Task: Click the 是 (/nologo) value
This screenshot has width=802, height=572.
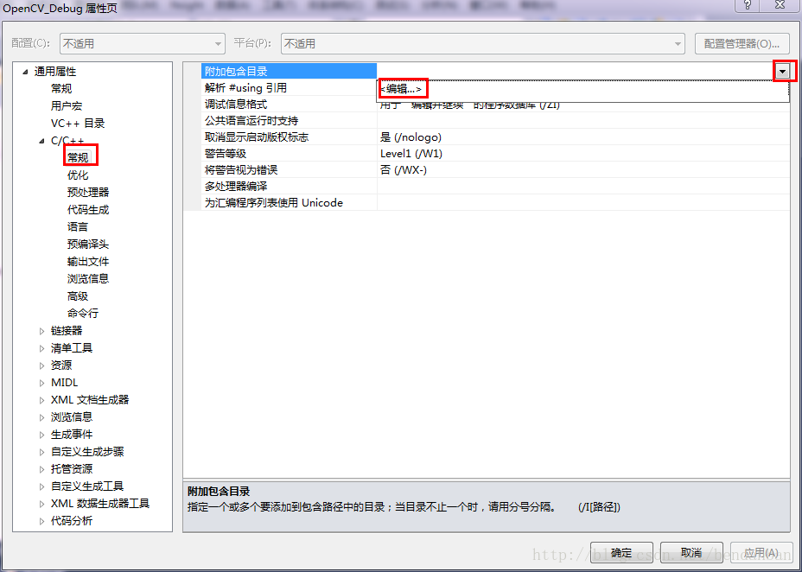Action: tap(411, 137)
